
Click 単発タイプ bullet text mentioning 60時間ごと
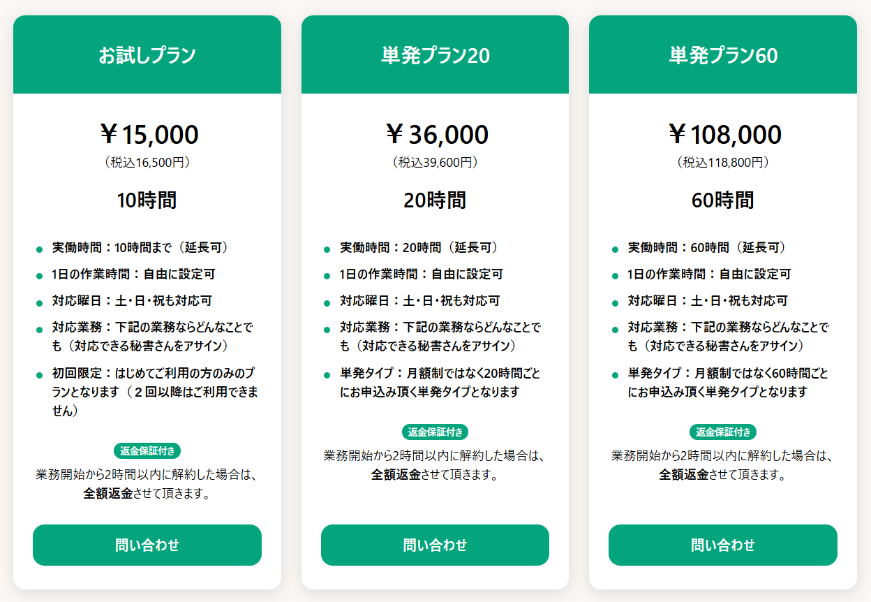coord(728,383)
